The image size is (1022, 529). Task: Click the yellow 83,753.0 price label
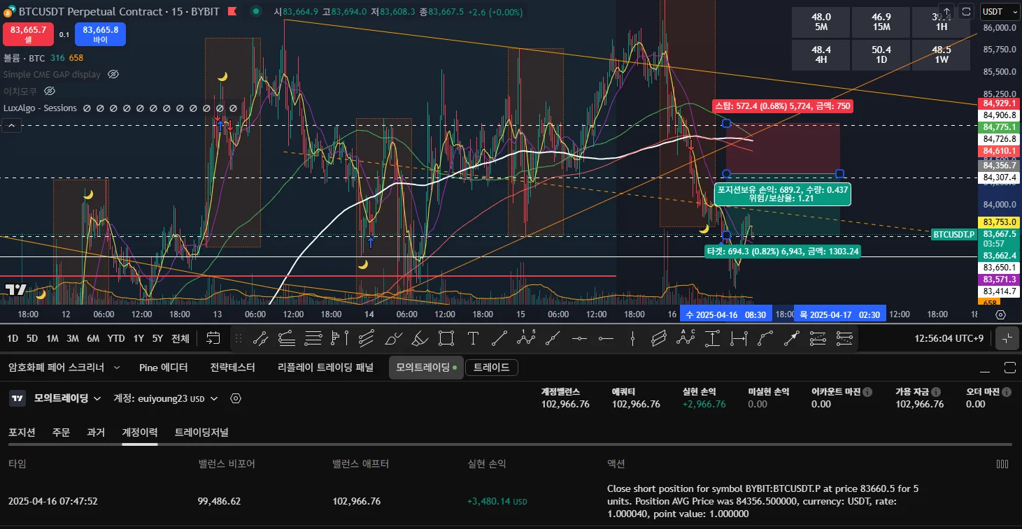click(x=1000, y=222)
